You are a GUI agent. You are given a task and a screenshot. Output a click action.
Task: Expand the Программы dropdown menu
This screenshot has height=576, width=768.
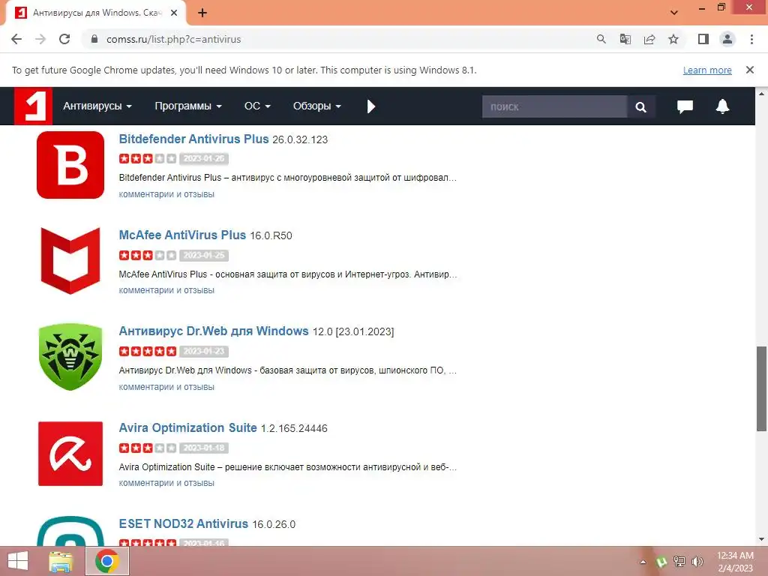[188, 106]
